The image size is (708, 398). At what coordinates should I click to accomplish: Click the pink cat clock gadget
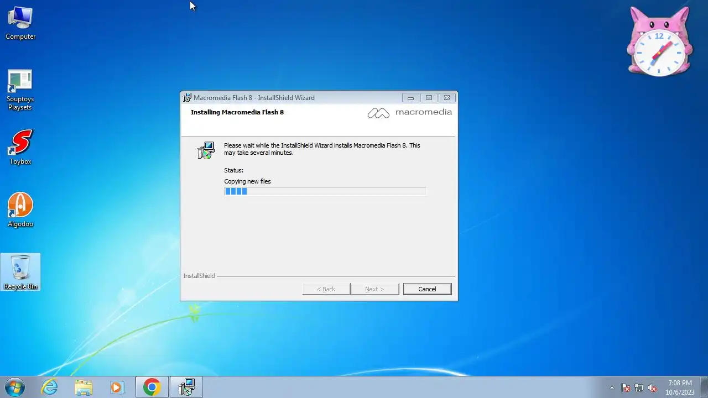(x=659, y=41)
